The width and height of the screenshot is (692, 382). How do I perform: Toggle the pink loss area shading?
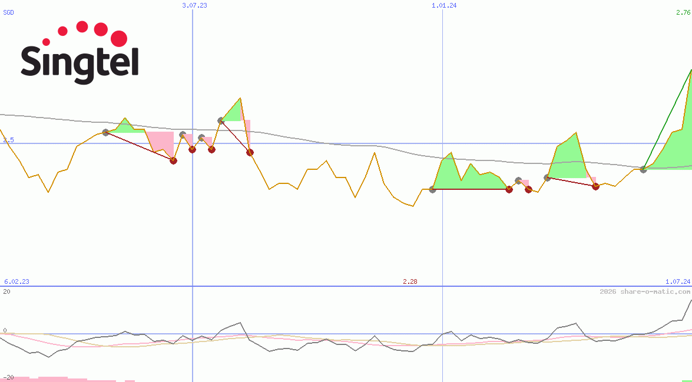click(x=159, y=141)
